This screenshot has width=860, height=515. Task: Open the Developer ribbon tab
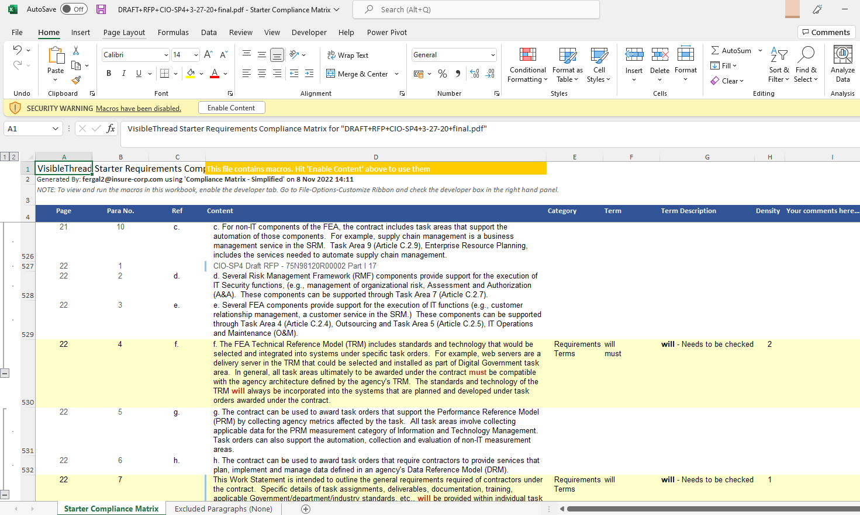309,32
